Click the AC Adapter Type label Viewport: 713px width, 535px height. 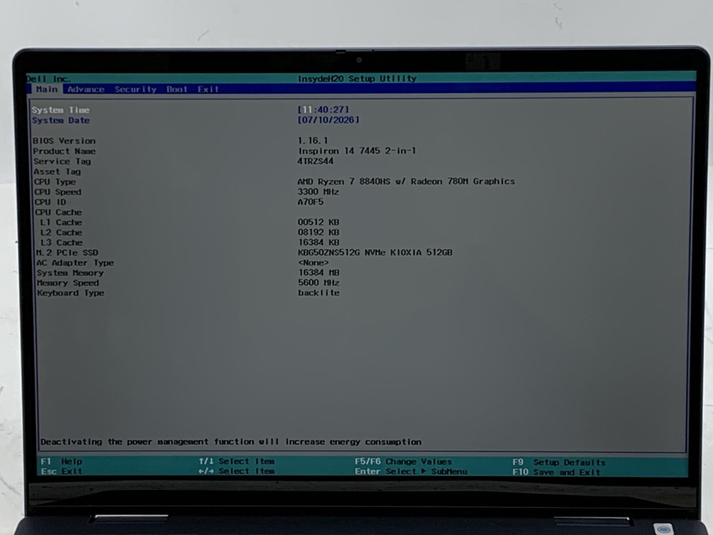point(75,263)
